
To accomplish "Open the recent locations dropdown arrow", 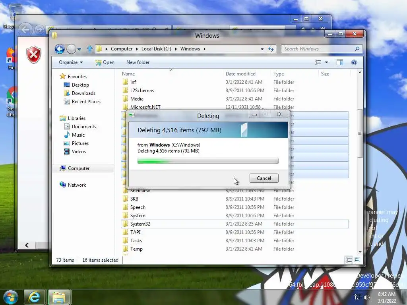I will click(79, 49).
